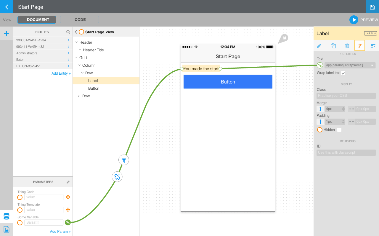The image size is (379, 236).
Task: Collapse the expanded Row tree node
Action: pos(82,73)
